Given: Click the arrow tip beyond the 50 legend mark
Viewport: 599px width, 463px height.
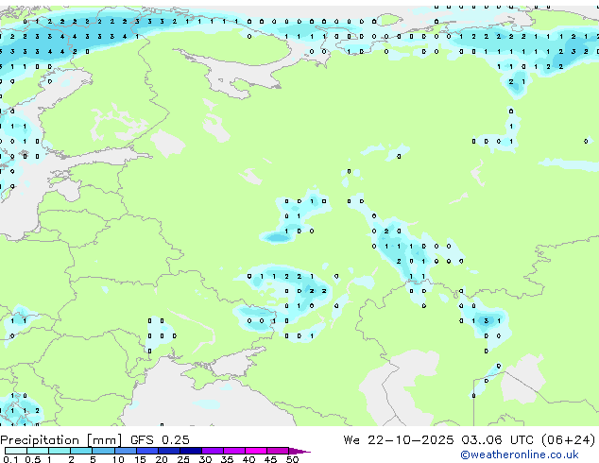Looking at the screenshot, I should coord(299,452).
